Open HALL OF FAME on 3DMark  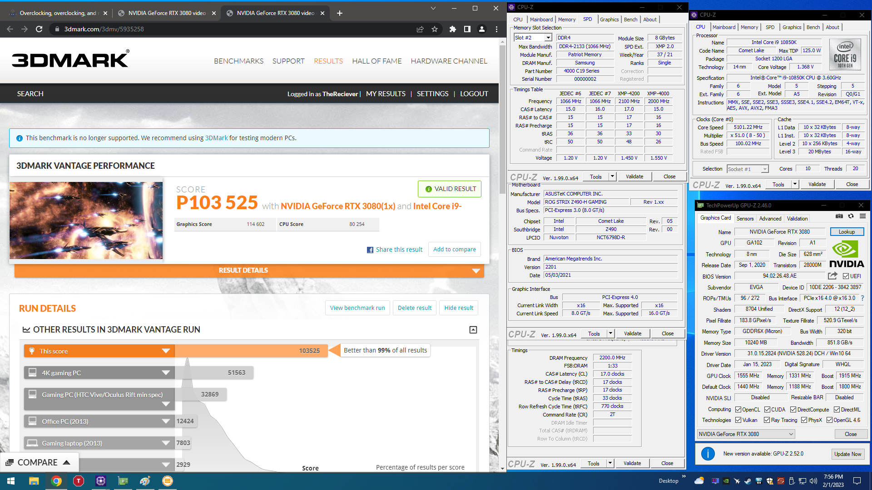377,61
